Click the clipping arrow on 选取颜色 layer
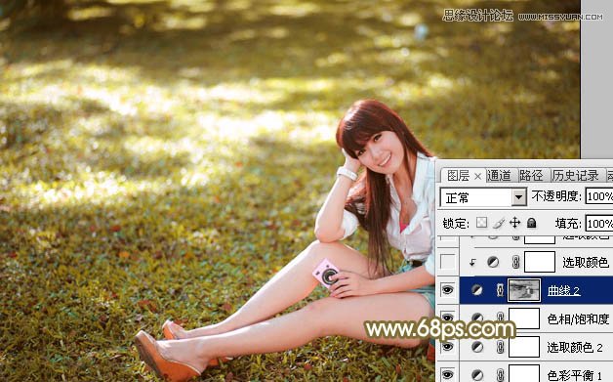Image resolution: width=613 pixels, height=382 pixels. pos(472,262)
